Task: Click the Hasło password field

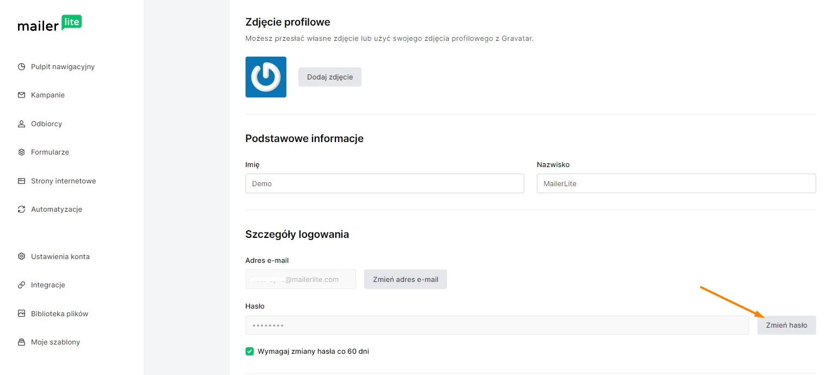Action: pos(497,325)
